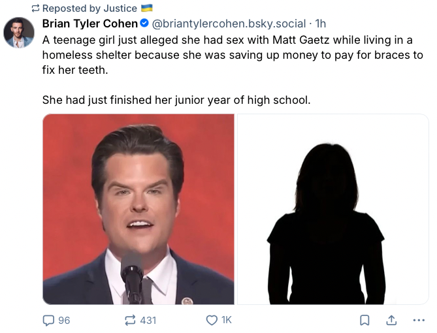Open the @briantylercohen.bsky.social handle
The width and height of the screenshot is (437, 333).
tap(229, 24)
